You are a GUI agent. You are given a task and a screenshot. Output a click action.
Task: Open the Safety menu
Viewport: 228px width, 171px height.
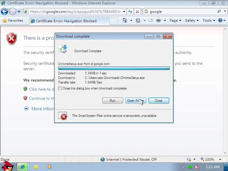[192, 21]
